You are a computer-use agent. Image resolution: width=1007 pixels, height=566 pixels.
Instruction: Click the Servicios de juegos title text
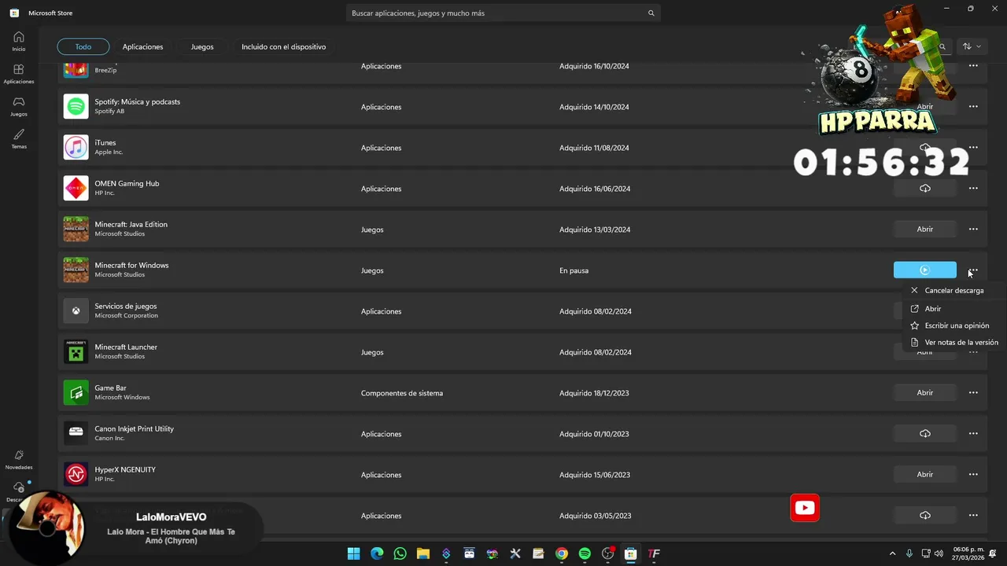tap(126, 307)
